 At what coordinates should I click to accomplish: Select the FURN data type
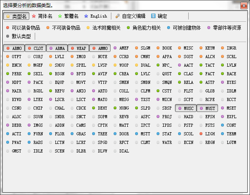[x=36, y=134]
